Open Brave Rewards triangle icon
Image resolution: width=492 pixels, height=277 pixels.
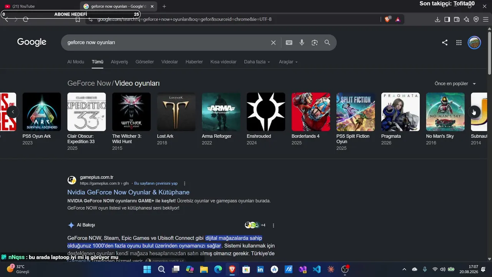398,19
